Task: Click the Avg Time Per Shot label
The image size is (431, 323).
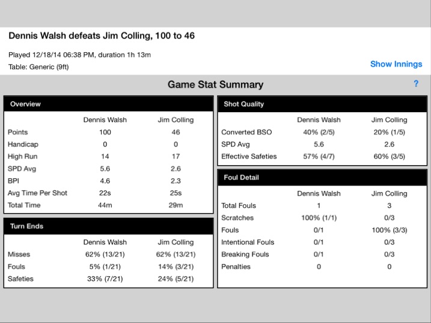Action: 37,193
